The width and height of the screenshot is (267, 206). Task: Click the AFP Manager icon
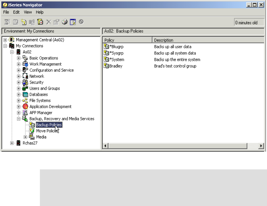25,113
